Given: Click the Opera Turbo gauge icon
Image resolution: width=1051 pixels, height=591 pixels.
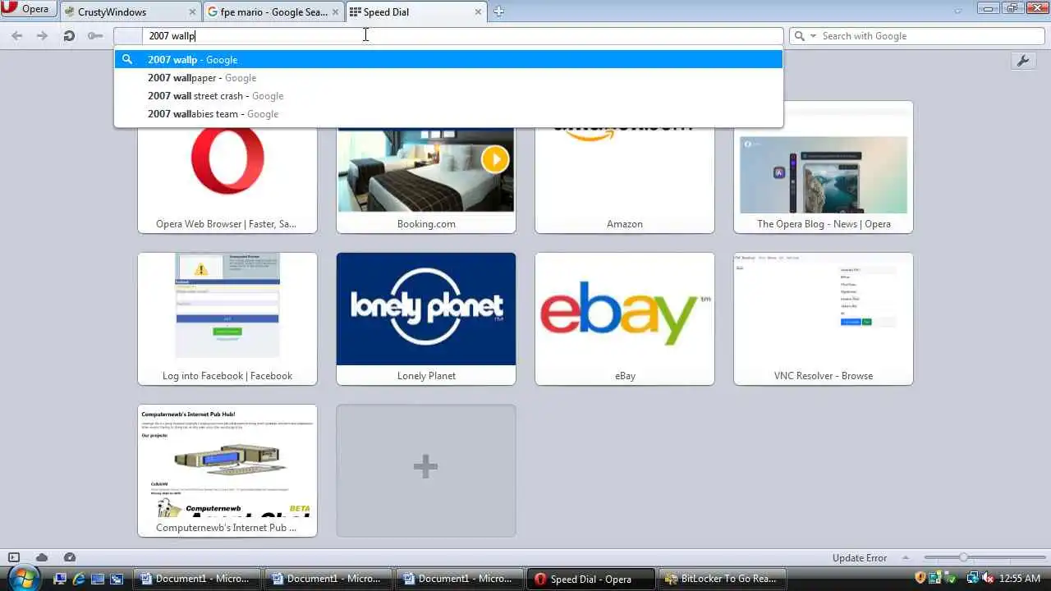Looking at the screenshot, I should pyautogui.click(x=70, y=557).
